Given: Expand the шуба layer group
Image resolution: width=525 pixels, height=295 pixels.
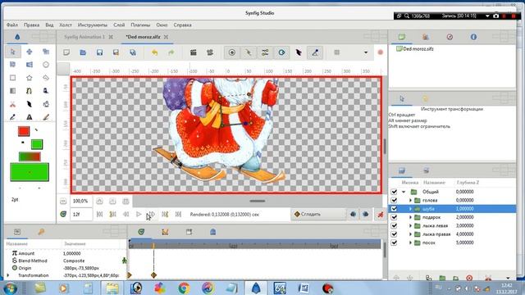Looking at the screenshot, I should coord(410,209).
